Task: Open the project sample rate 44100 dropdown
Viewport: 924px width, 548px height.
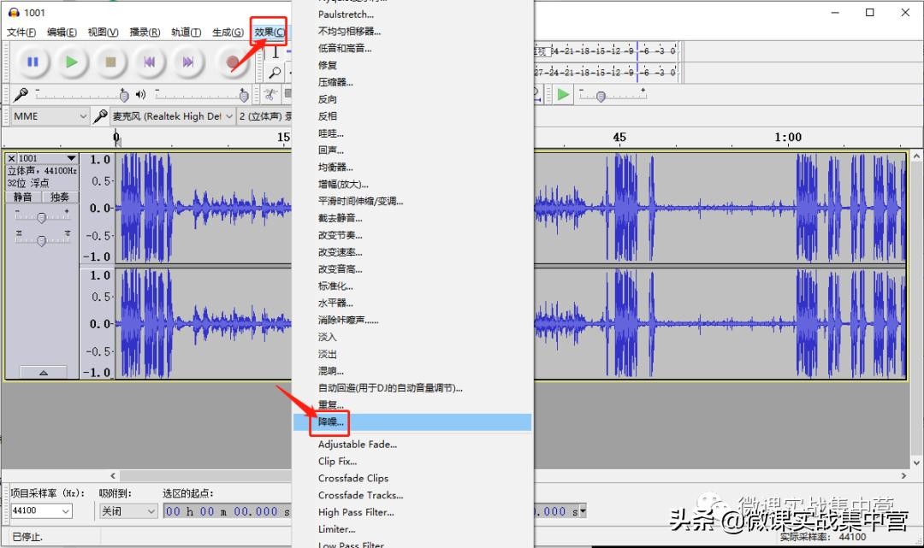Action: [41, 511]
